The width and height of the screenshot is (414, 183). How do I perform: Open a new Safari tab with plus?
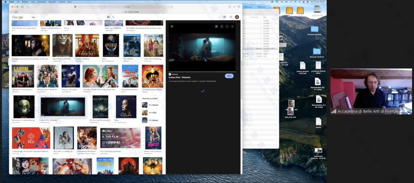[x=234, y=7]
